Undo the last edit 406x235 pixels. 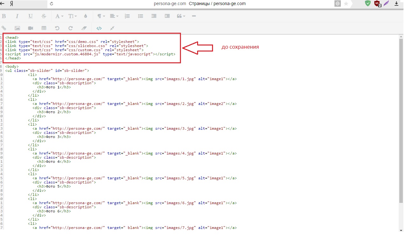57,28
